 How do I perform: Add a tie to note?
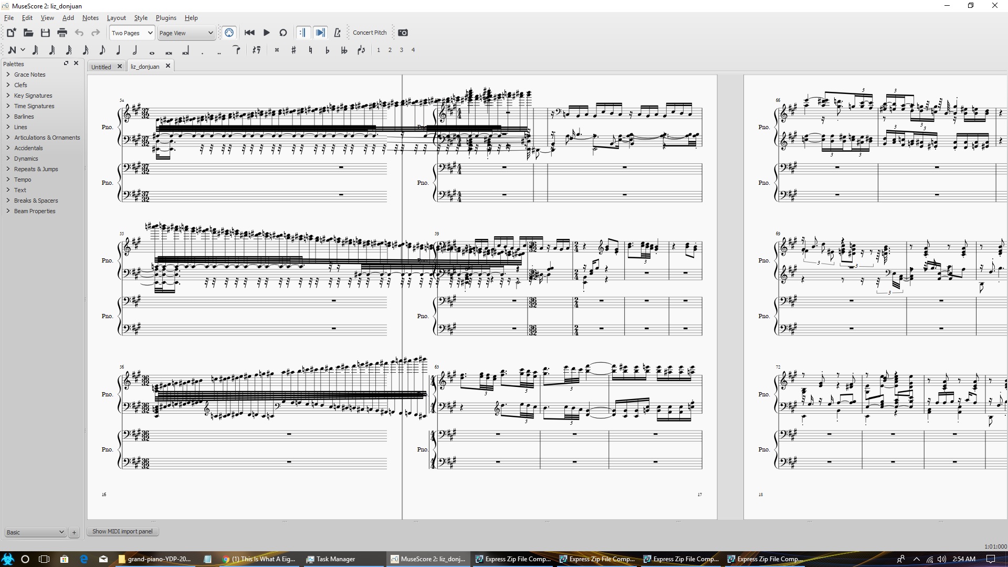coord(237,50)
